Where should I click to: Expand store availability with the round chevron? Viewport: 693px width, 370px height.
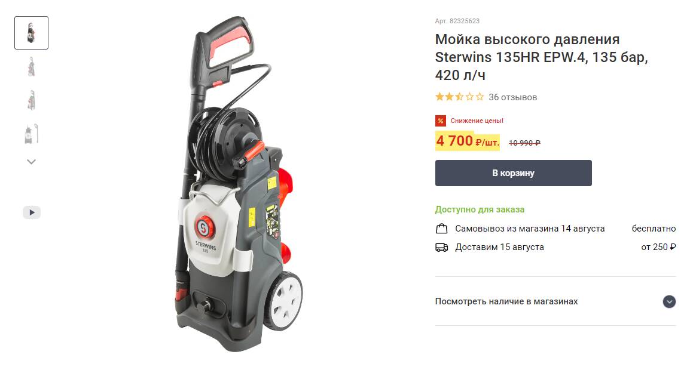coord(669,301)
